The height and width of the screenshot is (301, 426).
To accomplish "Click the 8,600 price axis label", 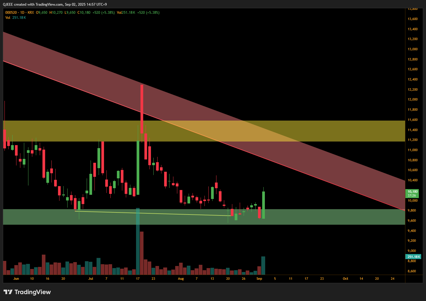I will coord(412,271).
